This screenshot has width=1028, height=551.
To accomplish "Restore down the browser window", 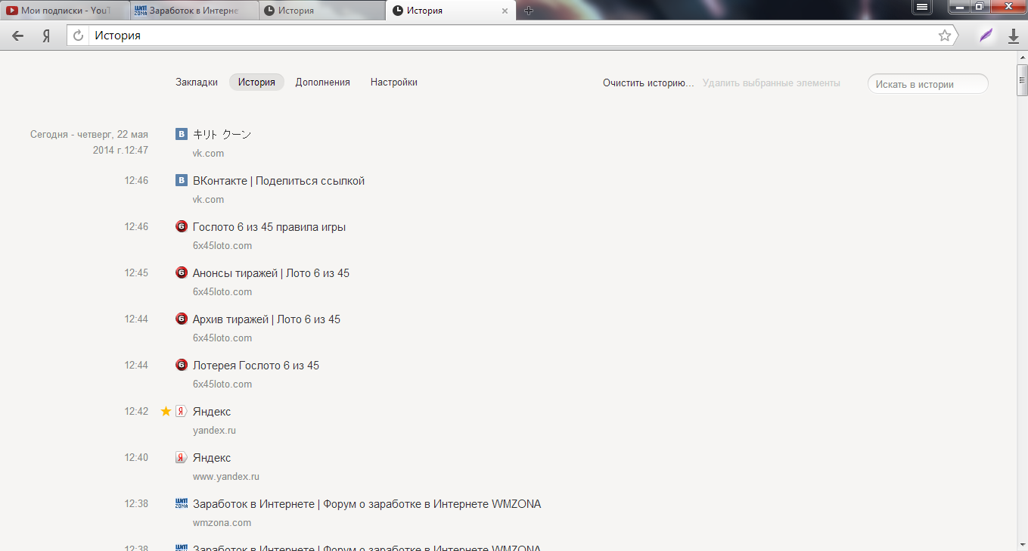I will click(x=980, y=6).
